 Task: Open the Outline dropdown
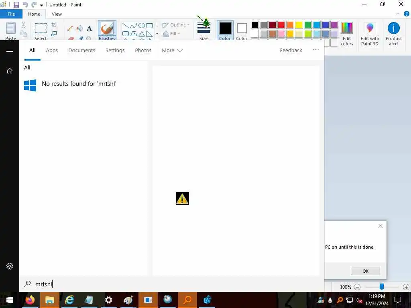(176, 25)
